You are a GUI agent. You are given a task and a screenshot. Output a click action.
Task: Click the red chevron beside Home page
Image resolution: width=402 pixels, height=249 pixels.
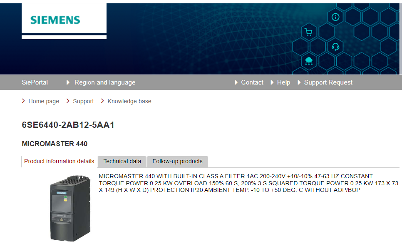tap(23, 101)
